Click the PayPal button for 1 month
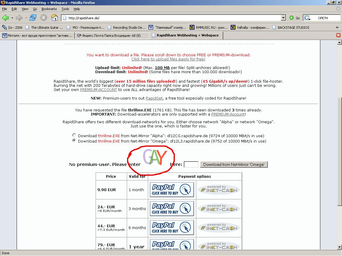 [x=172, y=190]
